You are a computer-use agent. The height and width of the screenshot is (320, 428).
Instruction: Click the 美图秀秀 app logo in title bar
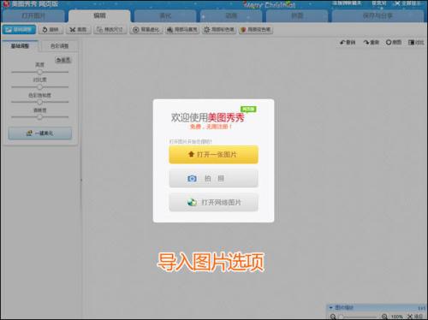6,3
